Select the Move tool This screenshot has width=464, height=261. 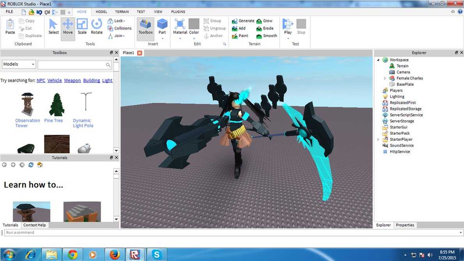click(x=68, y=29)
